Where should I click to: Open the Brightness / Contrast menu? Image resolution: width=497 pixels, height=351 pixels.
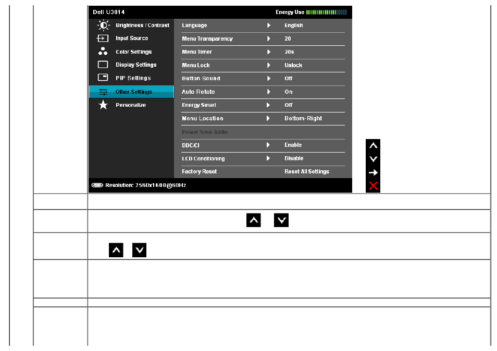(x=142, y=26)
